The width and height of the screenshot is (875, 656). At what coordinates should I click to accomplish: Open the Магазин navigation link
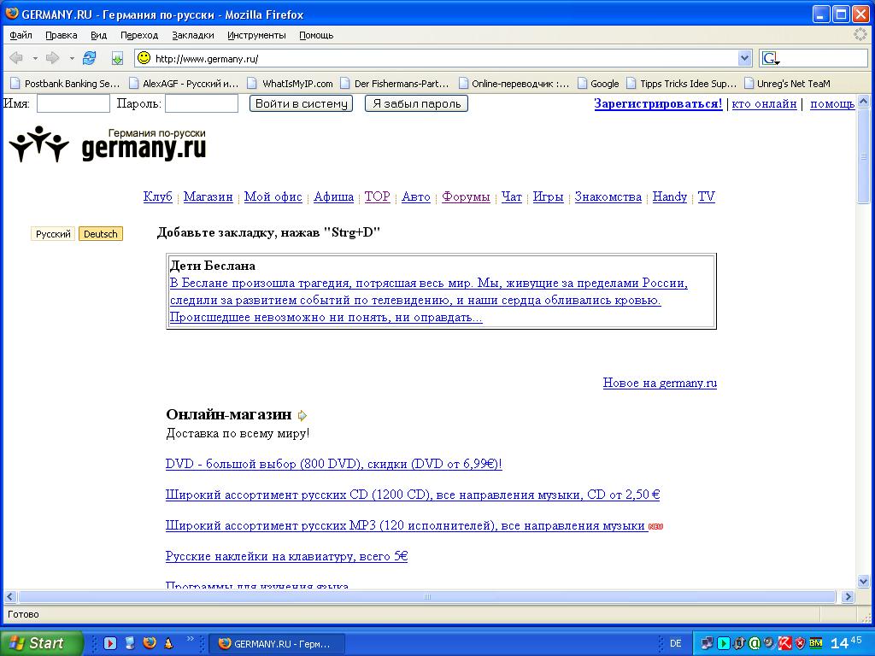[x=208, y=197]
